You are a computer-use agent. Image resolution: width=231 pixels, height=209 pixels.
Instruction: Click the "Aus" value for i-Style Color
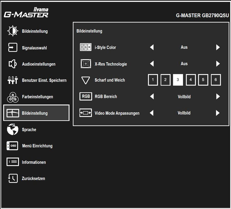point(184,47)
